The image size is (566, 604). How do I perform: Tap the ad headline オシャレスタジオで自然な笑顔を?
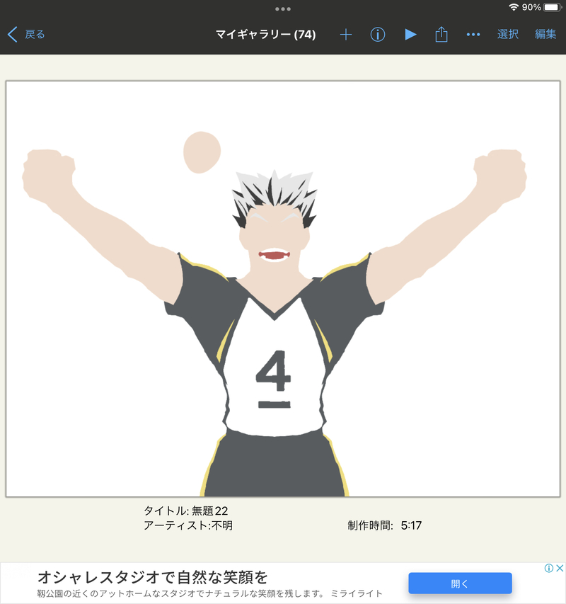[152, 577]
